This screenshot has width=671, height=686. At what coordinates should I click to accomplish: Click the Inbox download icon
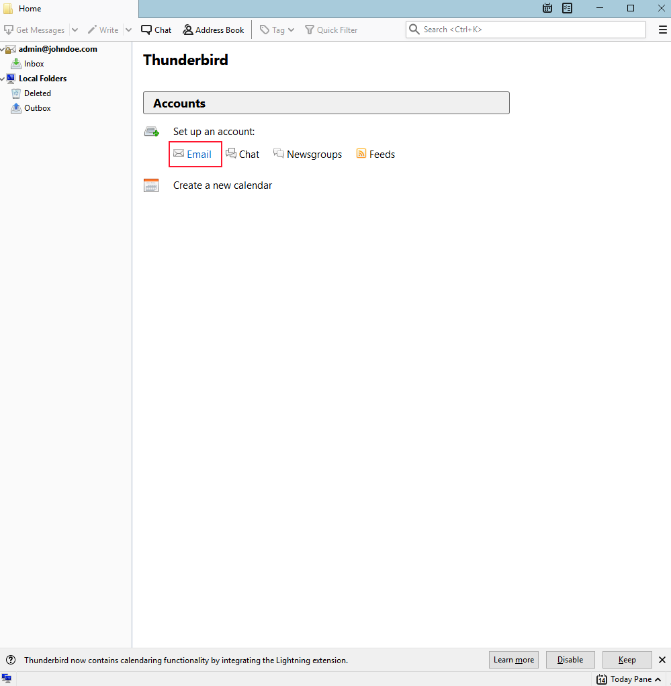[x=15, y=64]
